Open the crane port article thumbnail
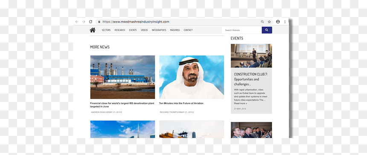367x155 pixels. (x=192, y=129)
